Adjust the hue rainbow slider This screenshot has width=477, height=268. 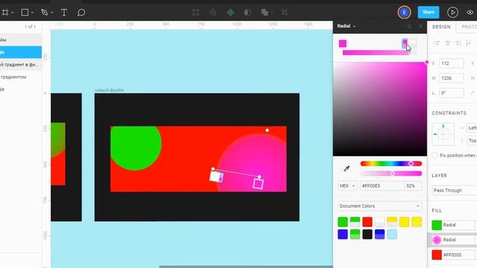(391, 164)
